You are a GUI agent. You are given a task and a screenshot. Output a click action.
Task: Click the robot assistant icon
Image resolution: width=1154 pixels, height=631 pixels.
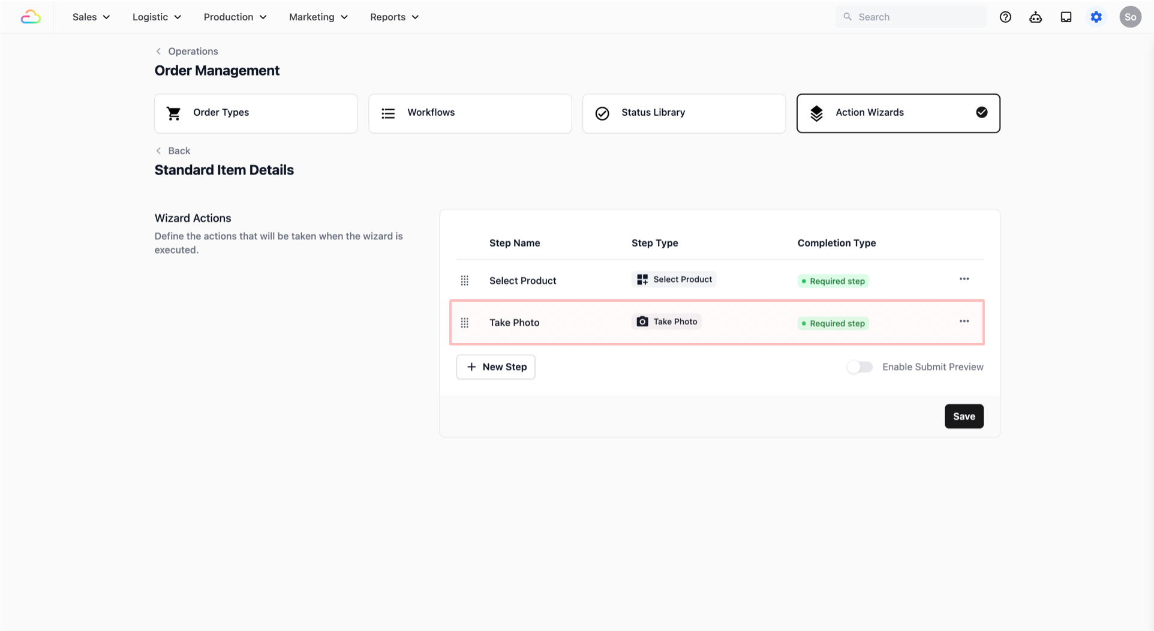[x=1035, y=17]
